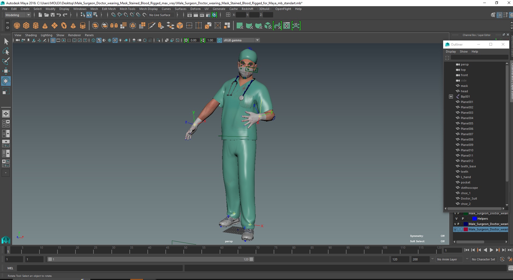Image resolution: width=513 pixels, height=280 pixels.
Task: Toggle color management ON button
Action: [219, 40]
